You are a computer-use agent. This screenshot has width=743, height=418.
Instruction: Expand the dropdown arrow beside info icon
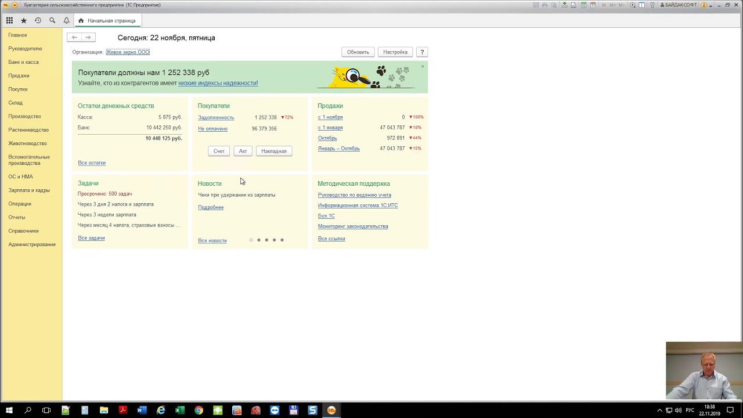coord(710,6)
